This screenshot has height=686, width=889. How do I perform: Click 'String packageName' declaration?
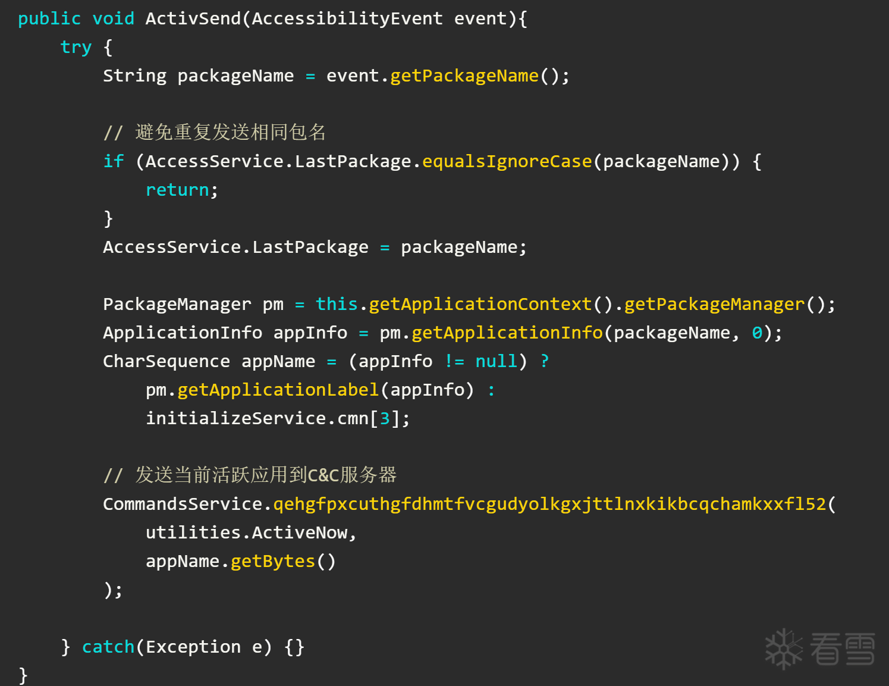pos(199,76)
